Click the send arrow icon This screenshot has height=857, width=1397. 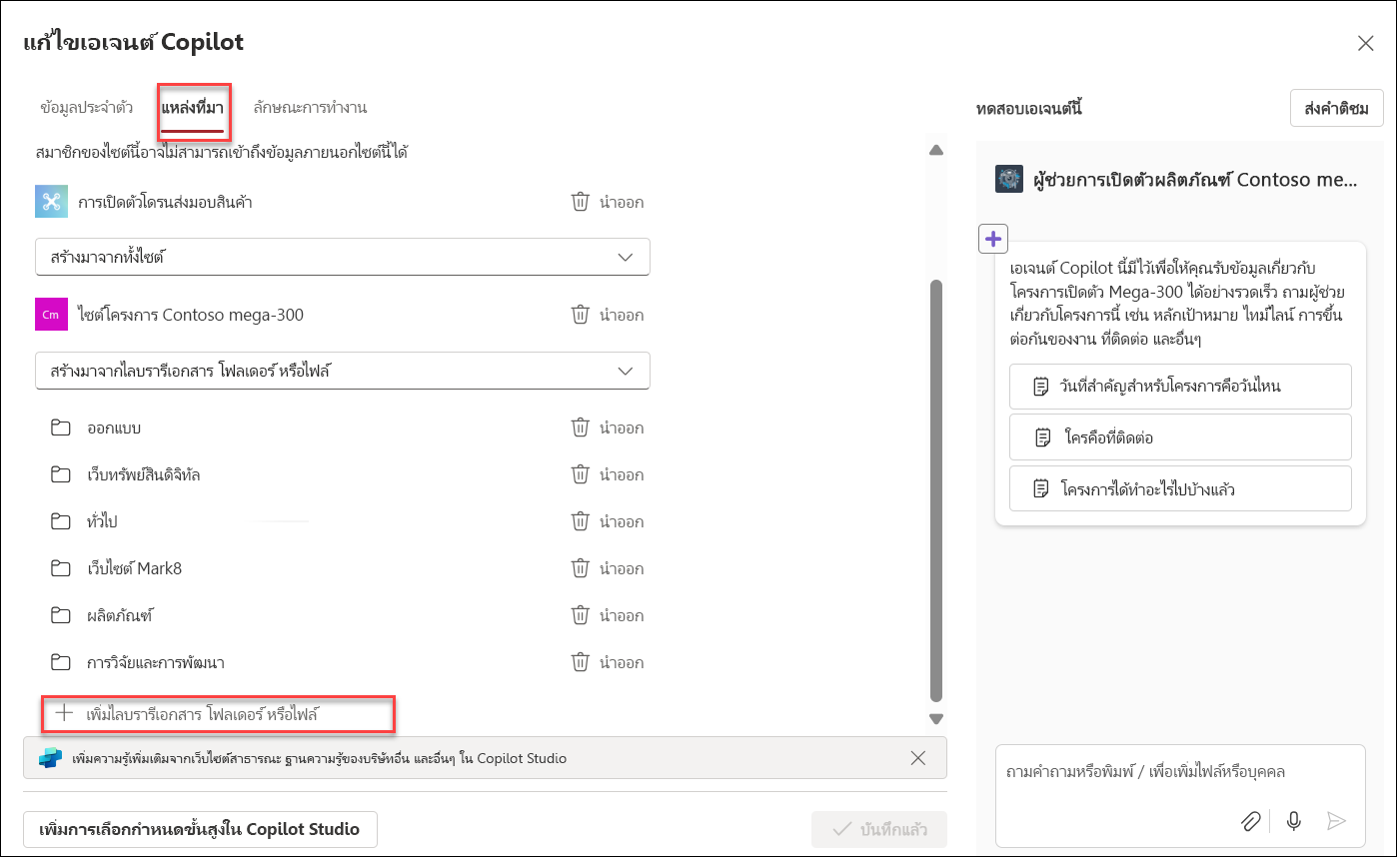1336,821
